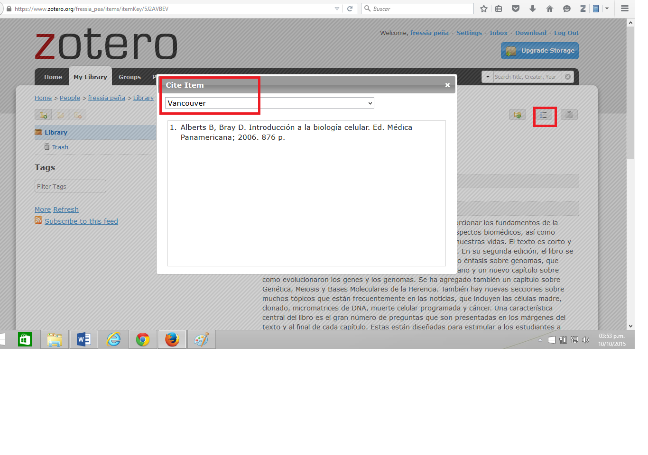Image resolution: width=648 pixels, height=455 pixels.
Task: Switch to the My Library tab
Action: (x=90, y=77)
